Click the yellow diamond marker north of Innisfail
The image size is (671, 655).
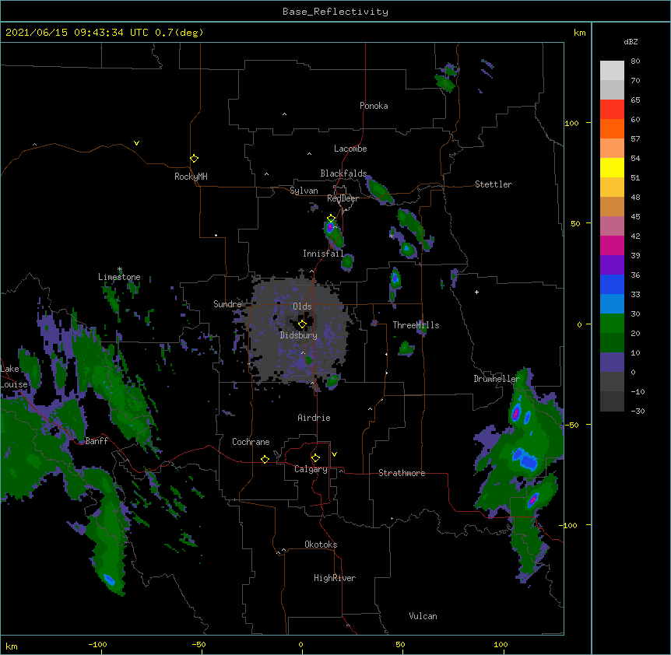pyautogui.click(x=332, y=219)
